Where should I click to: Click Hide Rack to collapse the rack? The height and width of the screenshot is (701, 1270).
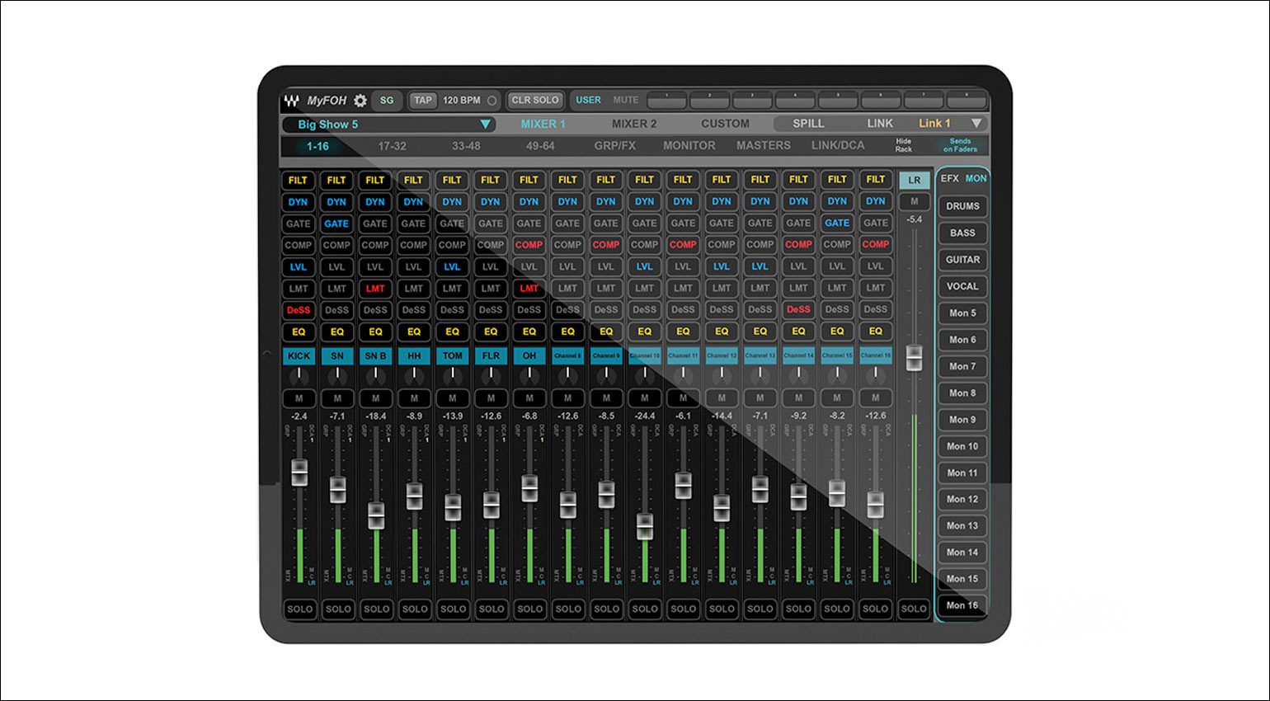pyautogui.click(x=904, y=145)
